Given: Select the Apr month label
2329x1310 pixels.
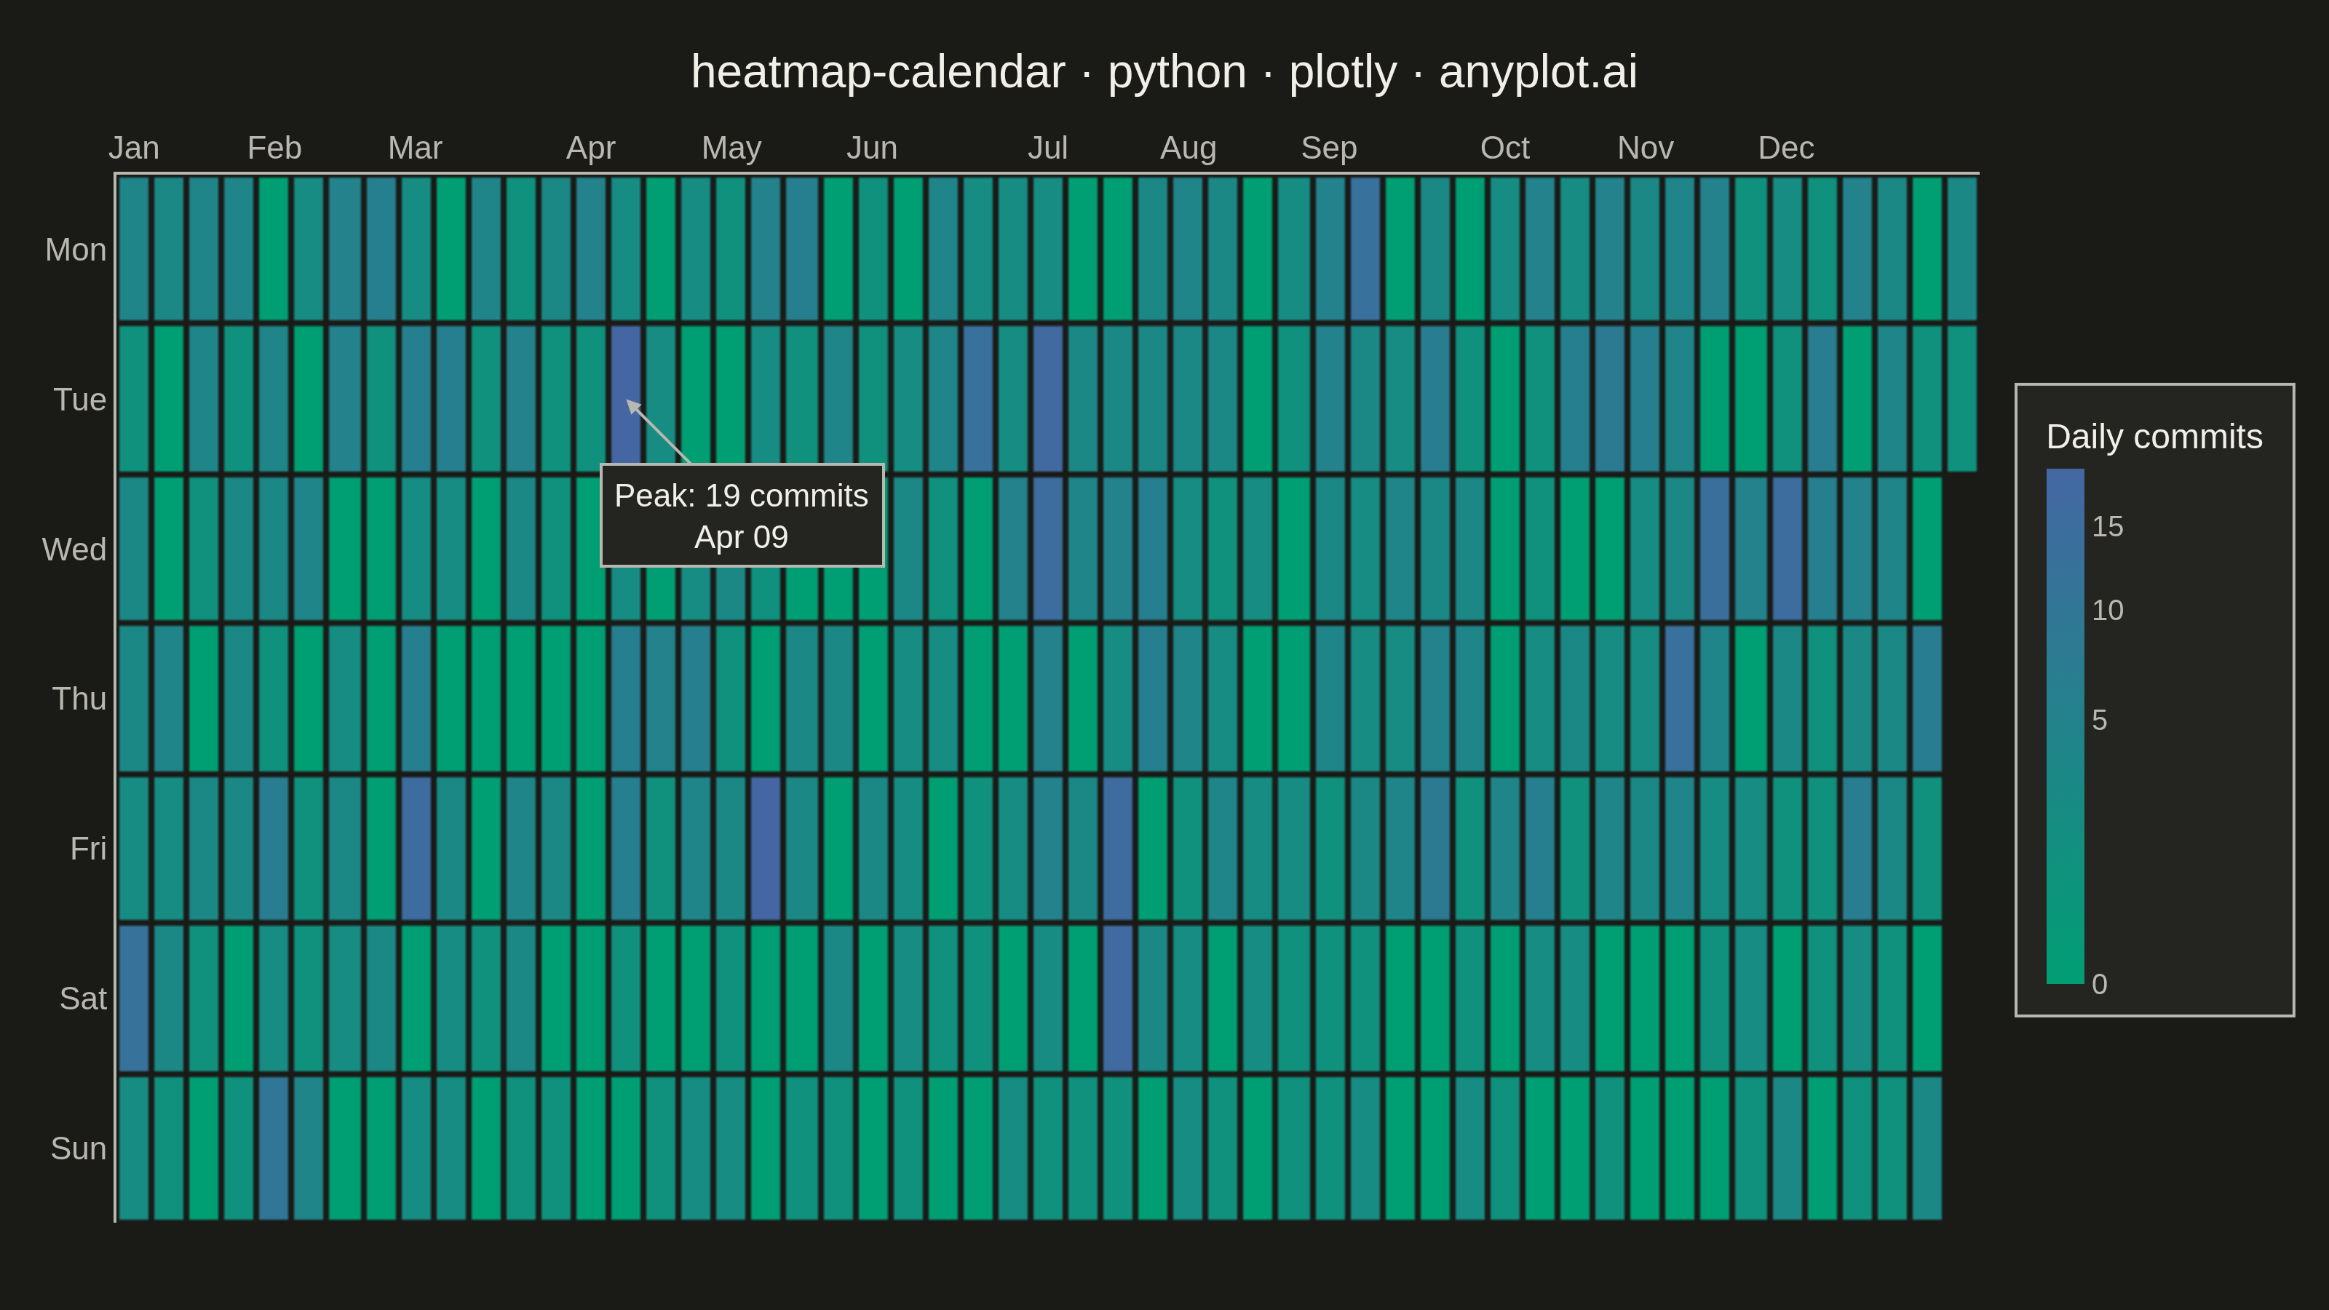Looking at the screenshot, I should point(590,147).
